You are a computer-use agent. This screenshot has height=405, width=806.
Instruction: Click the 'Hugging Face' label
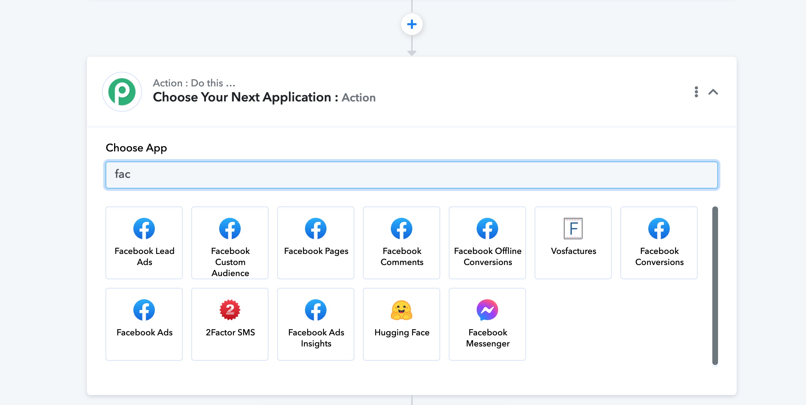[402, 332]
